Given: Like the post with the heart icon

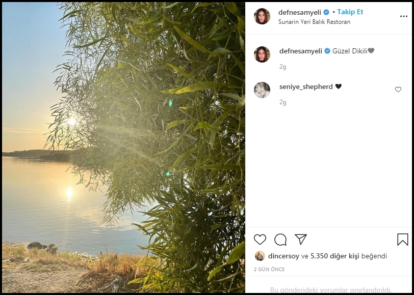Looking at the screenshot, I should tap(260, 240).
